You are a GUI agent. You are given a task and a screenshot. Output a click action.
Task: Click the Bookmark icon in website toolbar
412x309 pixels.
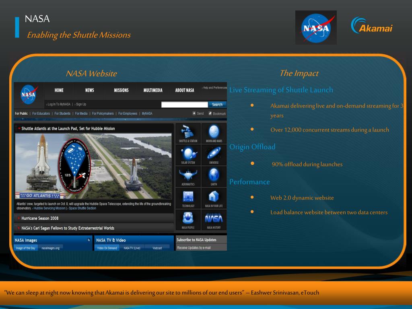point(210,113)
